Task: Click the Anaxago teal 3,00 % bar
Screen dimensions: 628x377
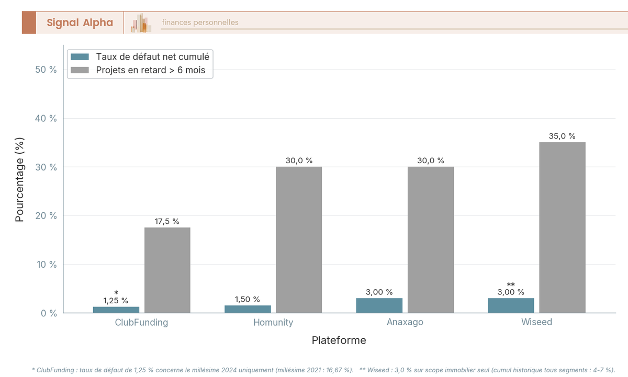Action: [x=379, y=305]
